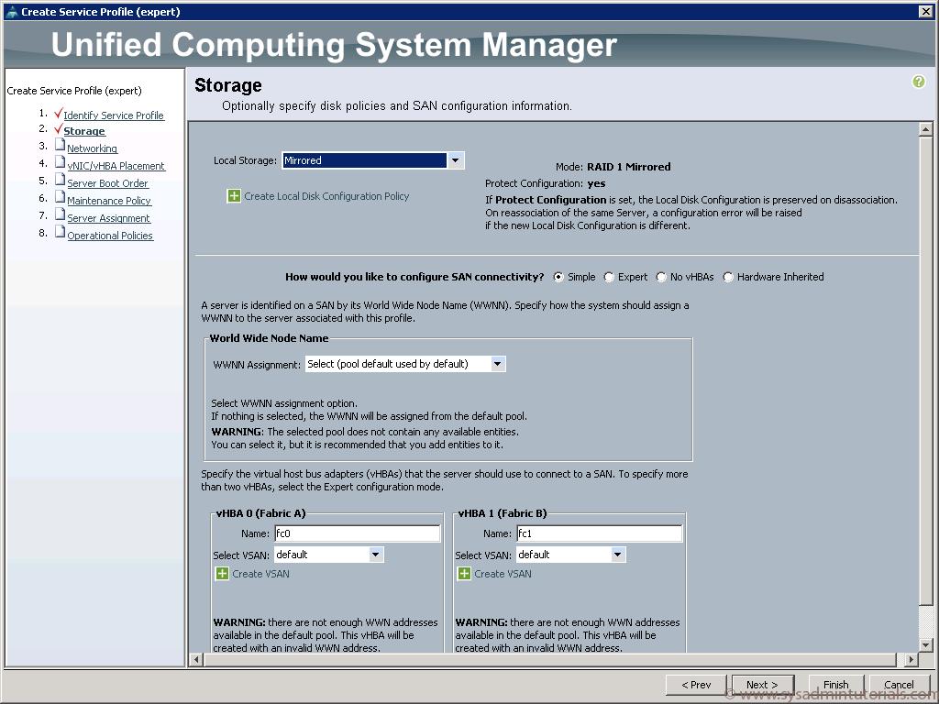
Task: Click the vHBA 1 Name field containing fc1
Action: pos(600,533)
